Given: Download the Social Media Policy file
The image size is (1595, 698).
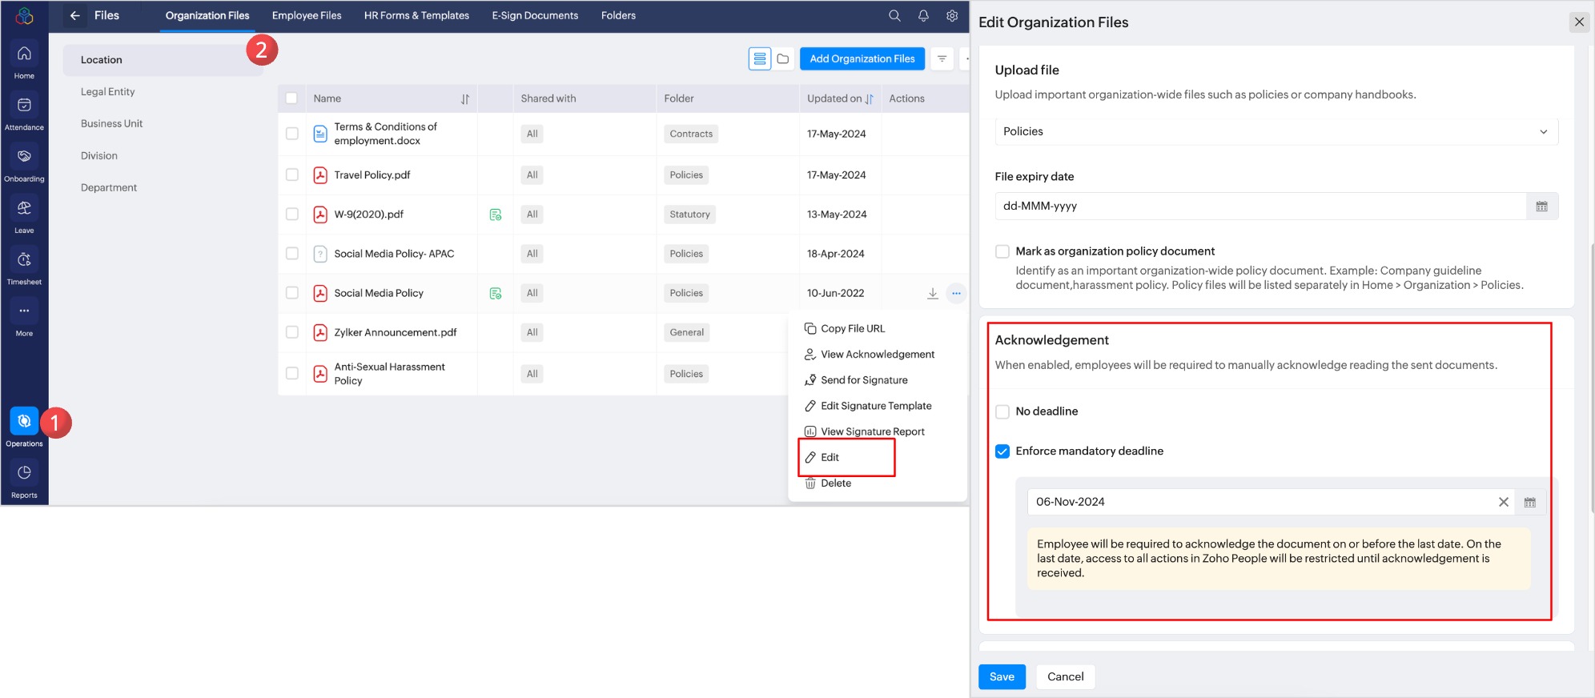Looking at the screenshot, I should coord(933,294).
